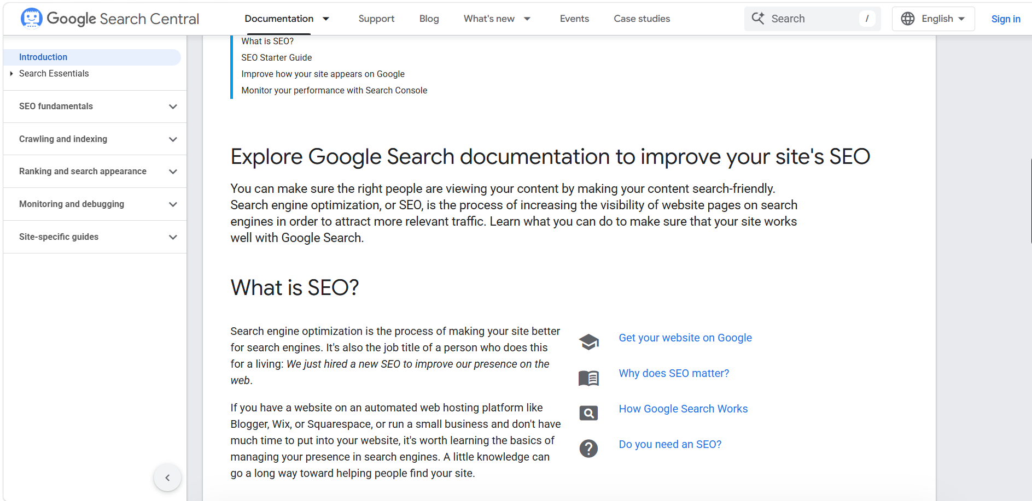
Task: Jump to SEO Starter Guide in page contents
Action: tap(276, 58)
